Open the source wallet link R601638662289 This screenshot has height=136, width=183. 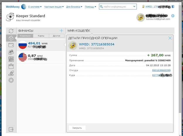[x=161, y=70]
